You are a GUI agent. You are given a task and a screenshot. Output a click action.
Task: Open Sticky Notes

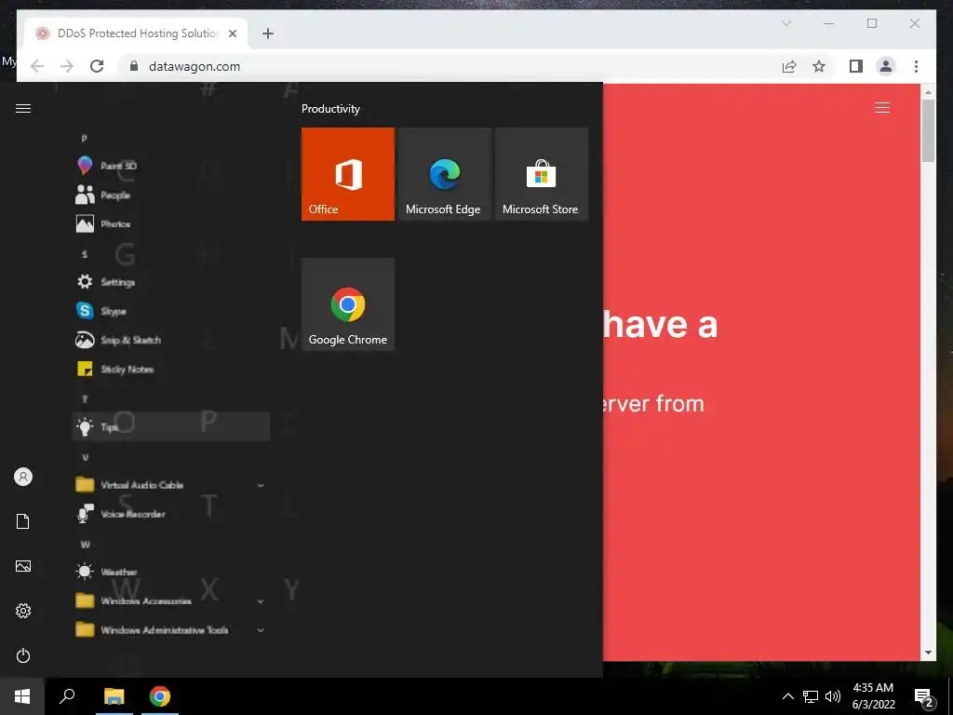171,369
